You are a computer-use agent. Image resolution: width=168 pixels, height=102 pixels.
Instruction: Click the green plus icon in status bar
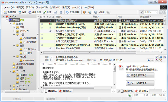click(130, 95)
